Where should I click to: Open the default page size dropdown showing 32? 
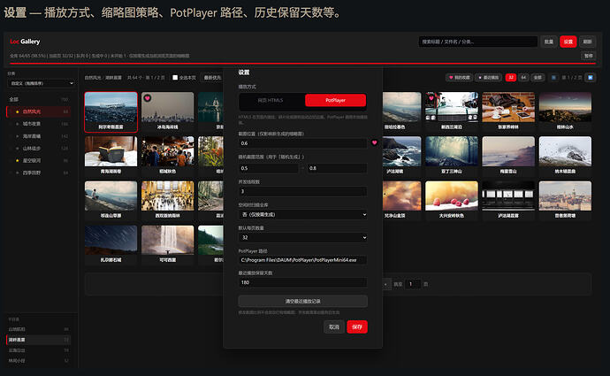302,237
